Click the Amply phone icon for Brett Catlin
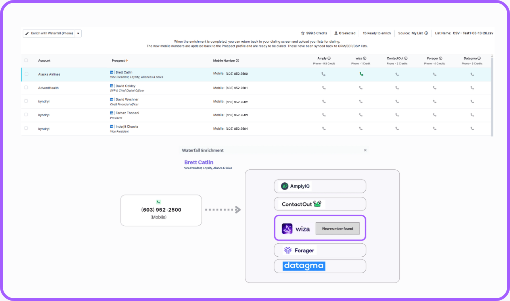Image resolution: width=510 pixels, height=301 pixels. (x=324, y=74)
